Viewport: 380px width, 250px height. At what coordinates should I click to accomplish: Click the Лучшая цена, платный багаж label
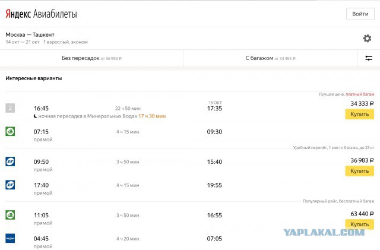[347, 94]
